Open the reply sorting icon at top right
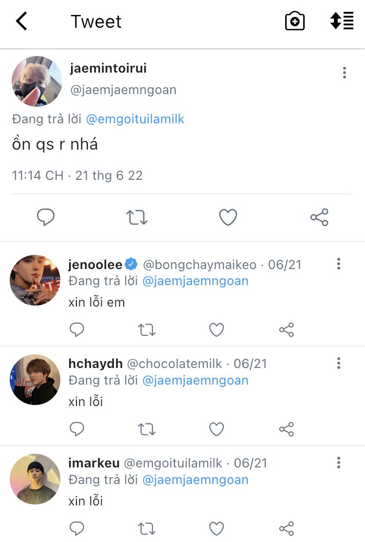The image size is (365, 542). (342, 21)
